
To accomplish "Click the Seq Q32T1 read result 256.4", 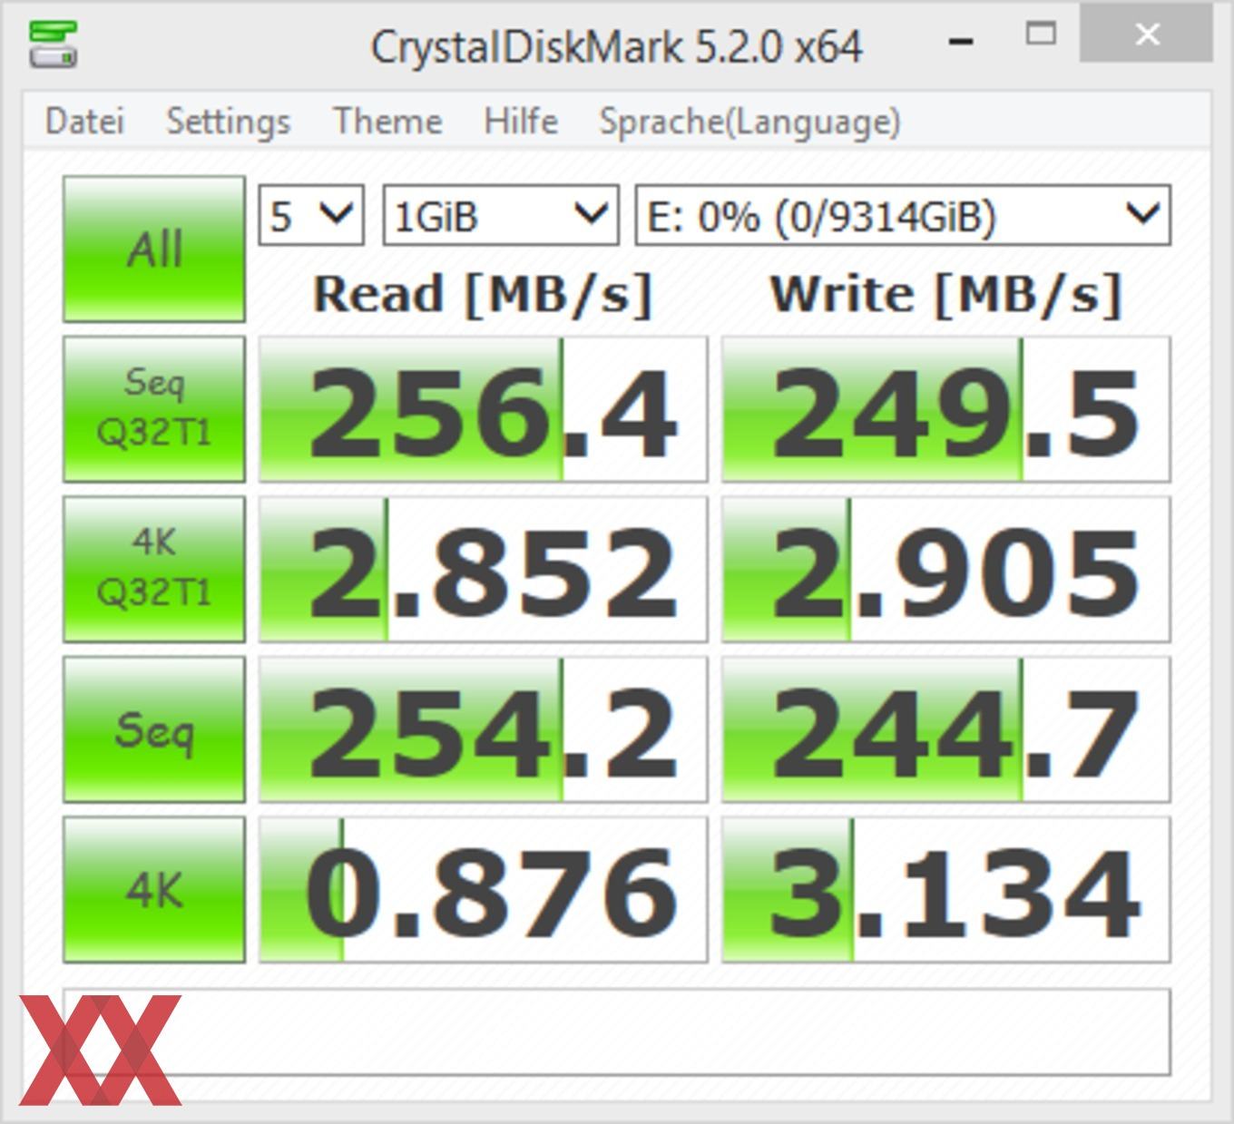I will click(x=483, y=409).
